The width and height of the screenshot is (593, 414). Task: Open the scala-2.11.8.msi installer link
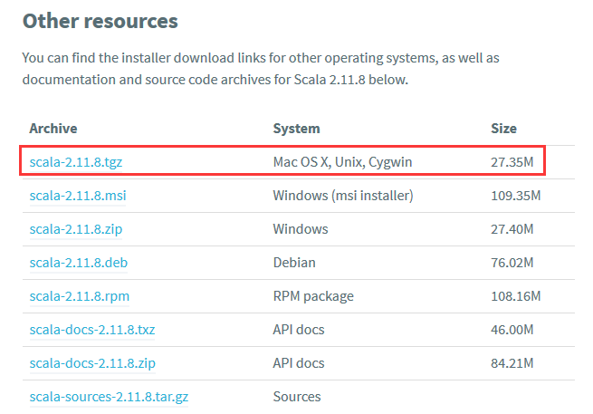pos(78,196)
